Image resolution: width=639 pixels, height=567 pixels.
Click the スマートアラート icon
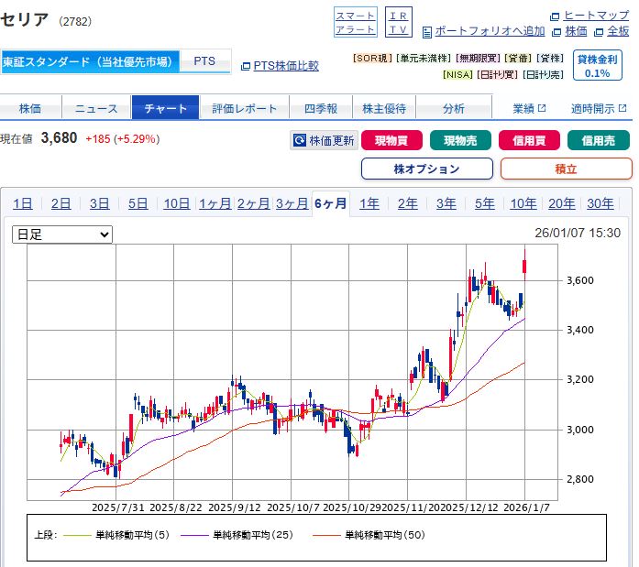355,22
